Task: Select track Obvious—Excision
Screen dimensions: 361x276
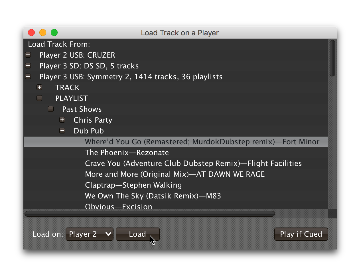Action: 119,206
